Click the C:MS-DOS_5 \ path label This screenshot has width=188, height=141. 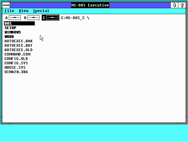click(75, 18)
